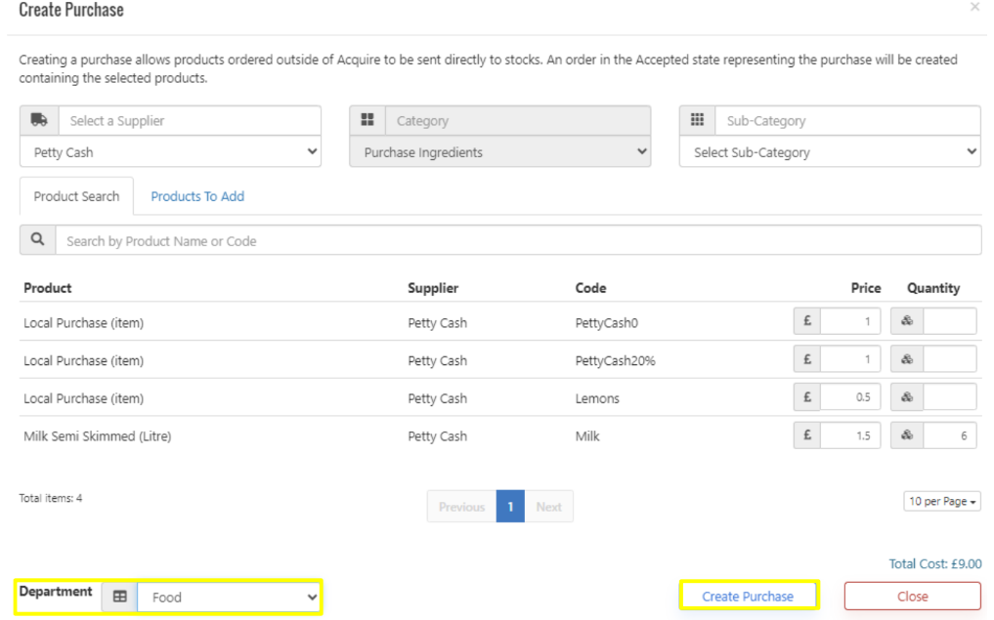The height and width of the screenshot is (620, 994).
Task: Switch to the Products To Add tab
Action: [x=197, y=196]
